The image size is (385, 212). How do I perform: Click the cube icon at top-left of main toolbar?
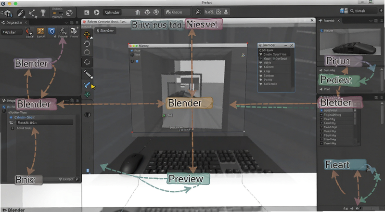[8, 13]
